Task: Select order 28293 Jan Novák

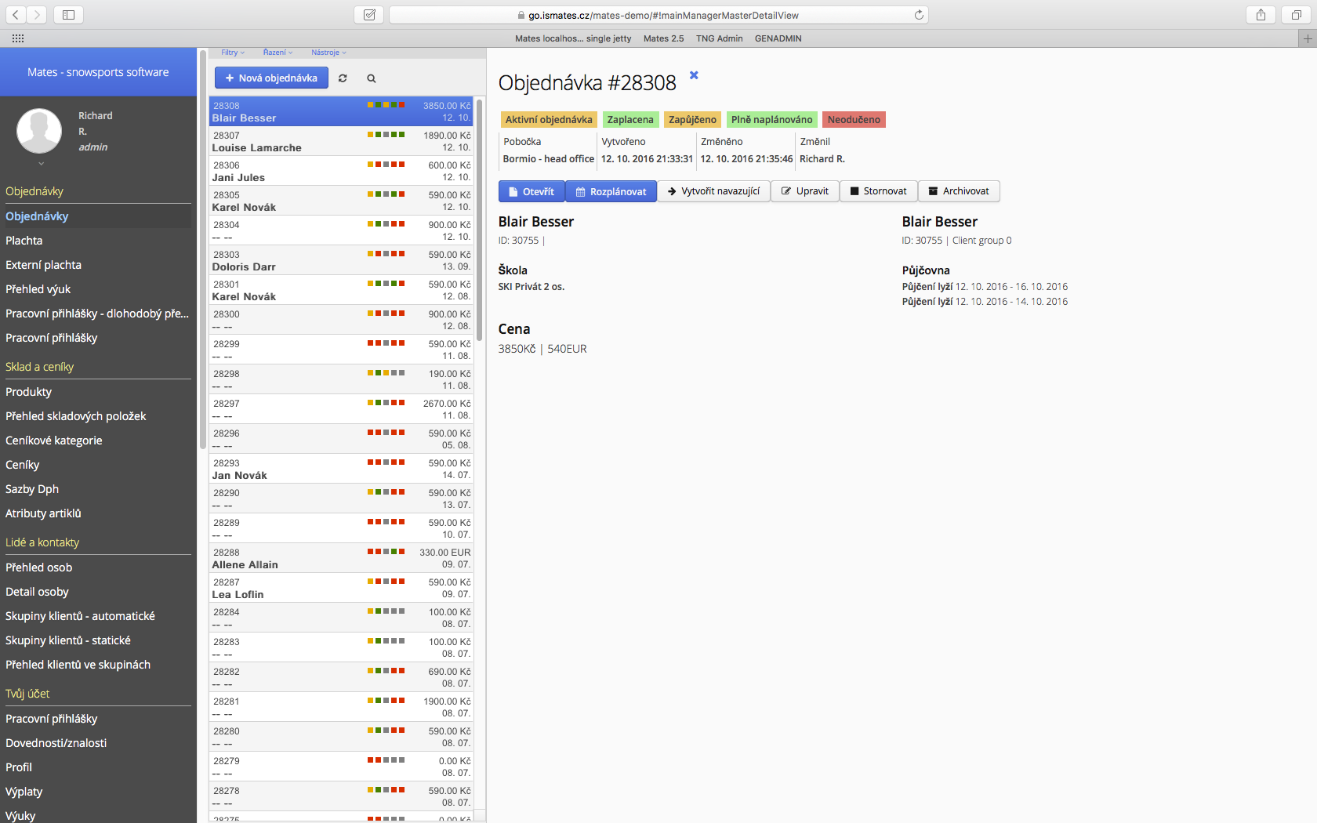Action: 341,469
